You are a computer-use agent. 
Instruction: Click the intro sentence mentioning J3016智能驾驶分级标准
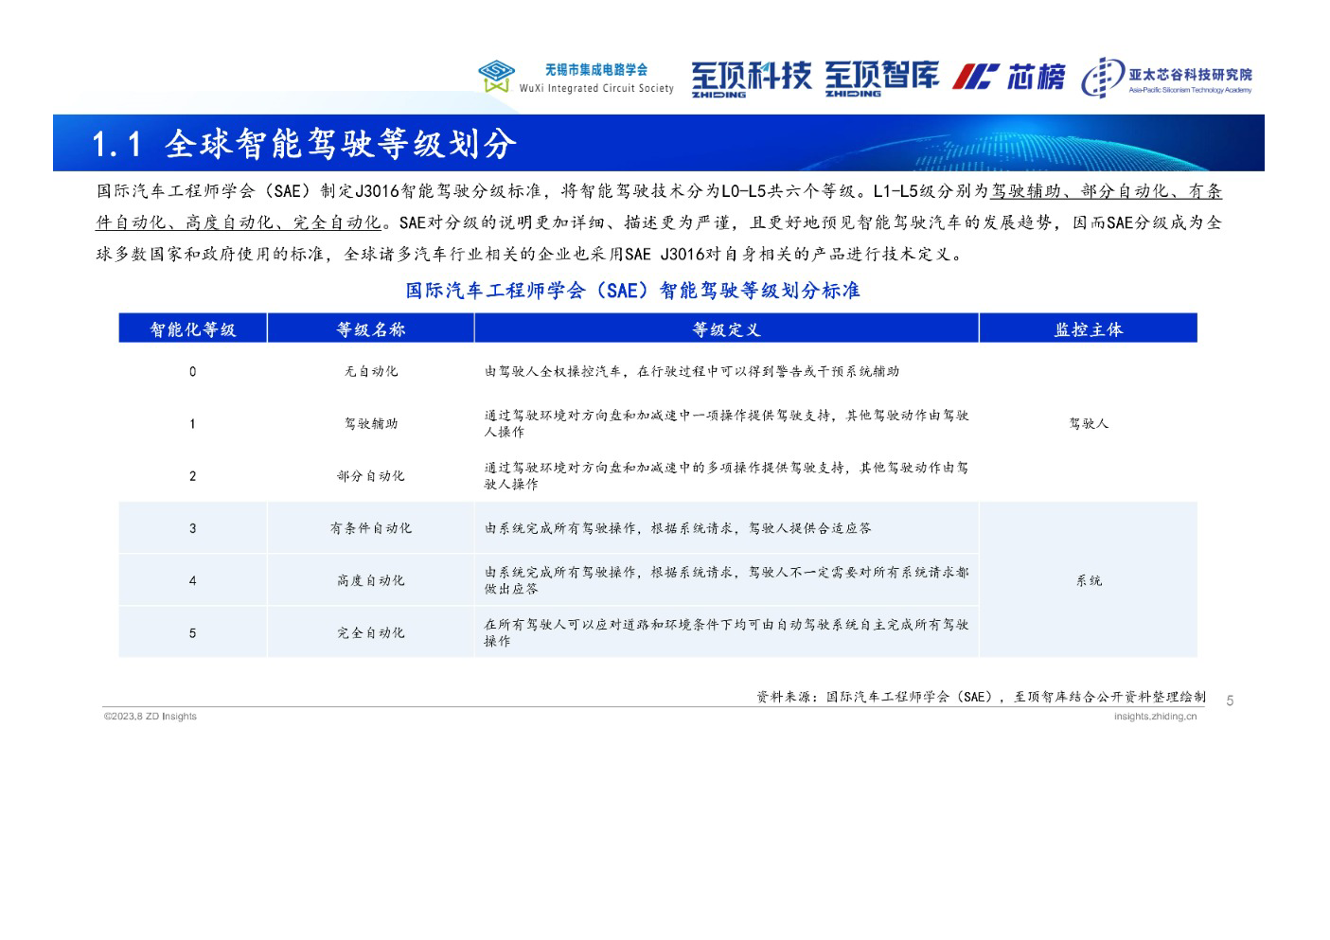[x=480, y=191]
